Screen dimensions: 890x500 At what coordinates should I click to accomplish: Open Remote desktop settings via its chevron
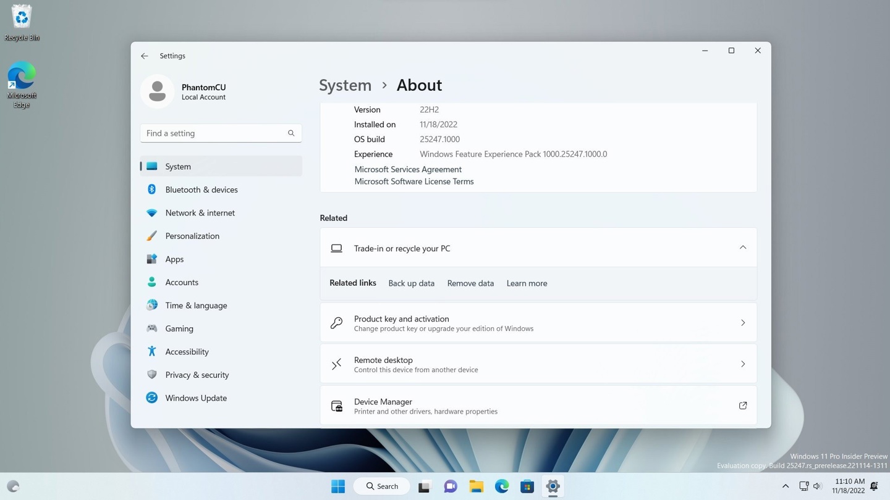click(742, 364)
